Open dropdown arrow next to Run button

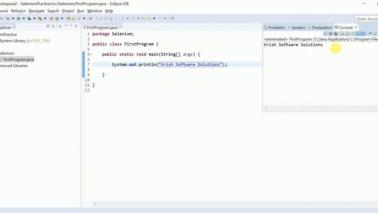(24, 18)
